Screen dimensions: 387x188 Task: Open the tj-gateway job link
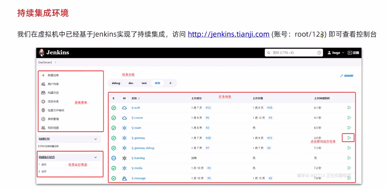(x=138, y=138)
